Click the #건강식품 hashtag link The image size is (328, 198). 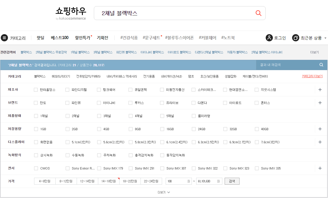(129, 38)
